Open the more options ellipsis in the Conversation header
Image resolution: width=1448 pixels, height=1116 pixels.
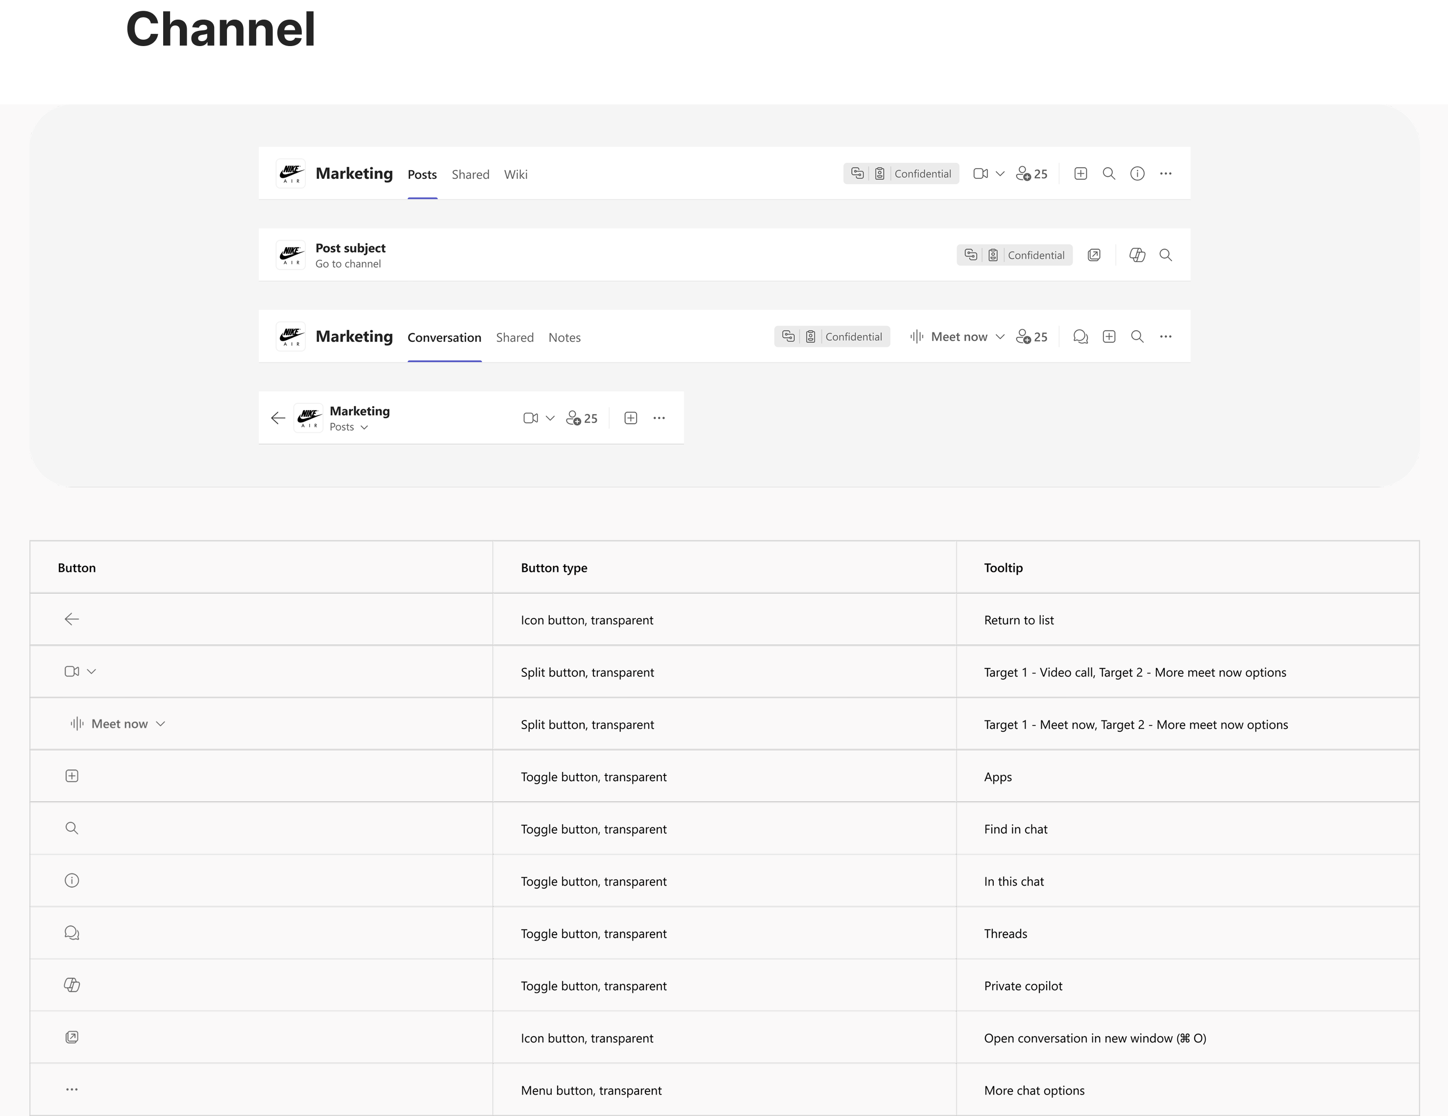click(1166, 337)
